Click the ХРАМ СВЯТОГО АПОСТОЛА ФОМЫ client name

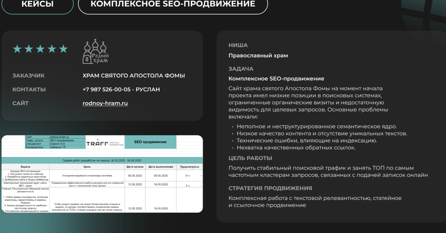click(x=134, y=76)
